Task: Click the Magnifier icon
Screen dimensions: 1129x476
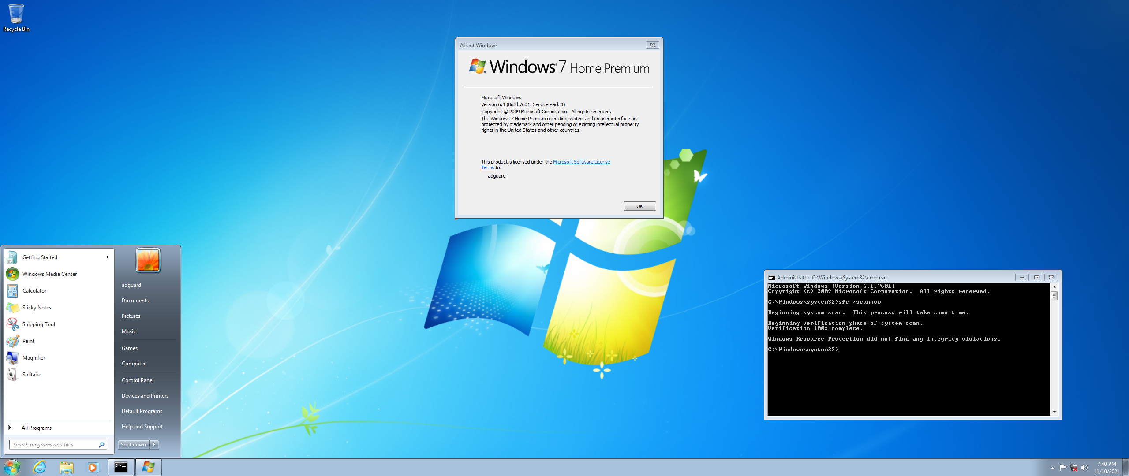Action: (x=12, y=358)
